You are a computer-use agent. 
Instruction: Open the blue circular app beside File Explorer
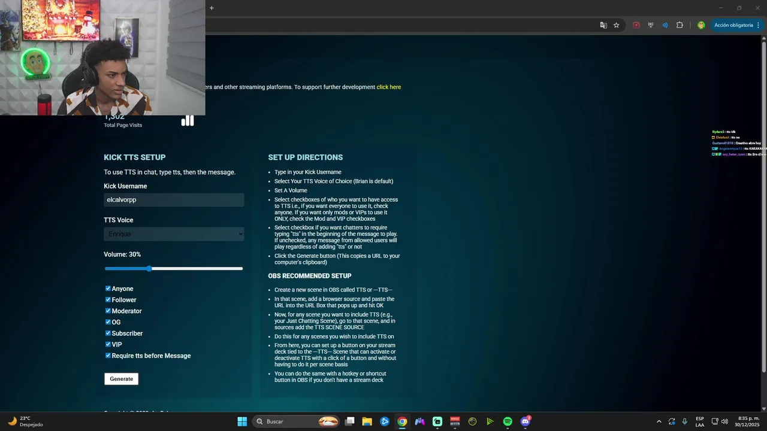(385, 421)
